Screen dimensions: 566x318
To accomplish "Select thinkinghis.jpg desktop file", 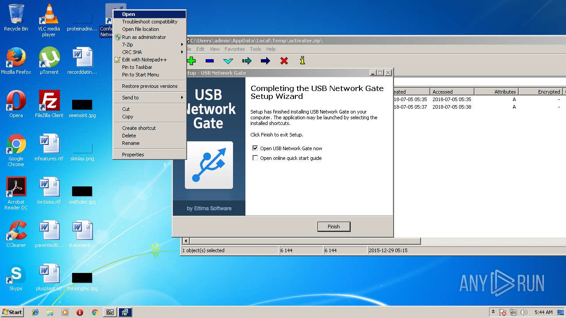I will click(82, 281).
